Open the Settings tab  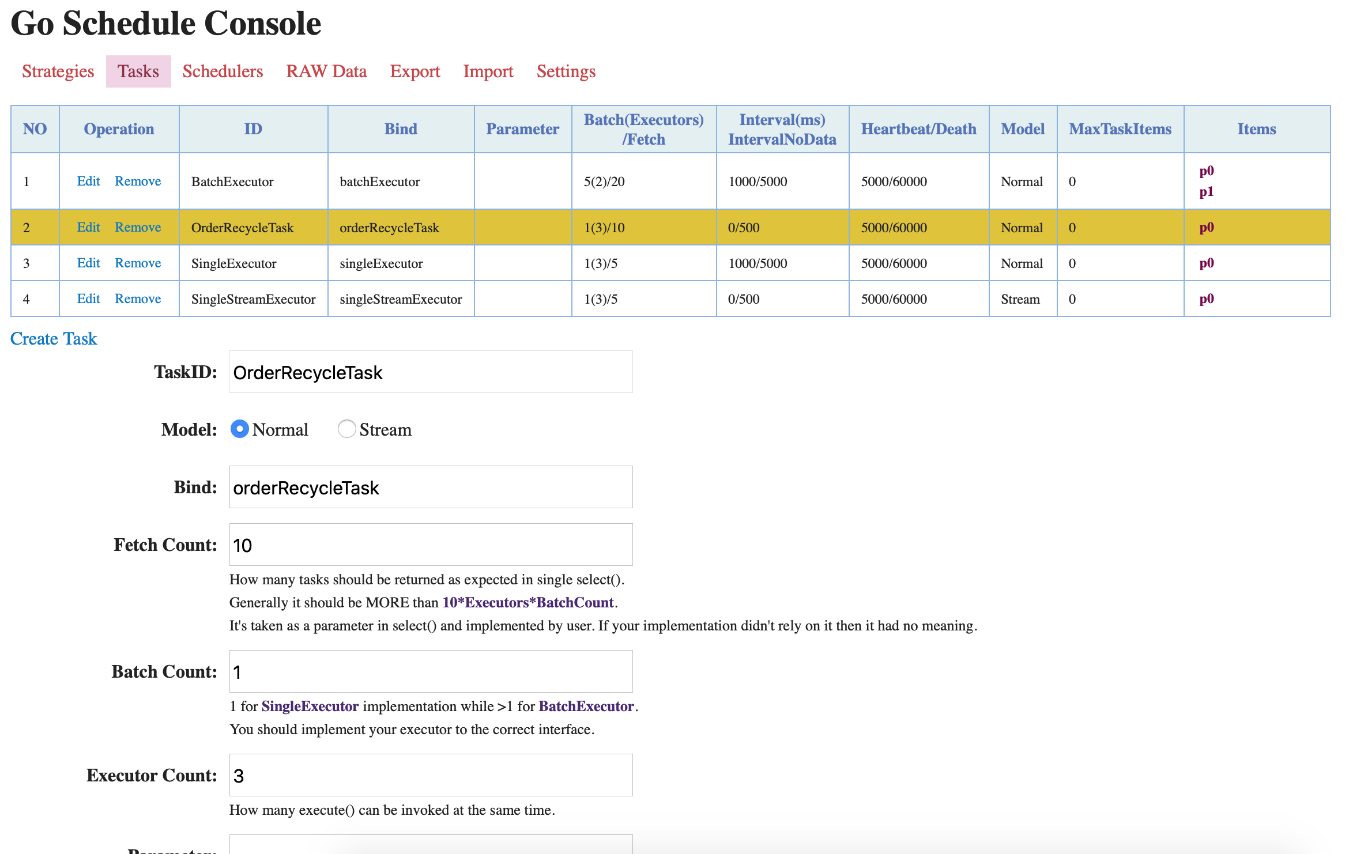[x=566, y=71]
